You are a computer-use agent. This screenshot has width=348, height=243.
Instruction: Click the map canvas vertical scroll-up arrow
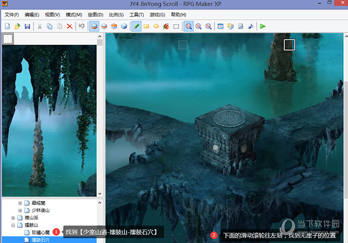coord(346,36)
